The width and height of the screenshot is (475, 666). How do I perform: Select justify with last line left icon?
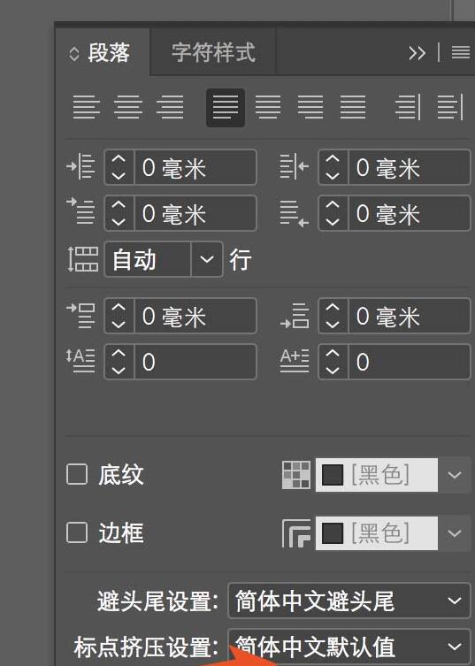(226, 107)
